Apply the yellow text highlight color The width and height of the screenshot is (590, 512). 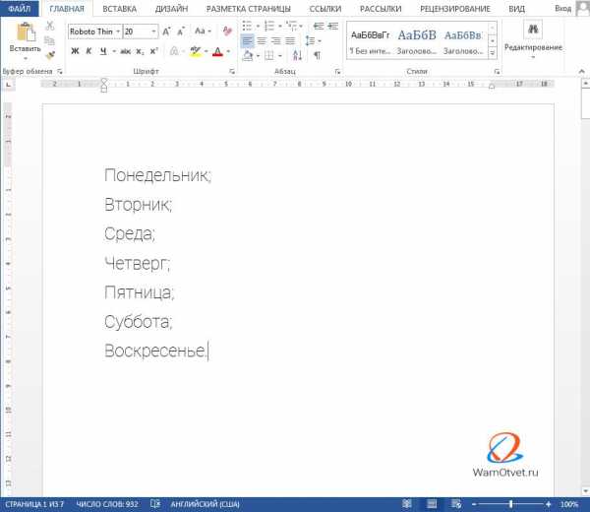[x=196, y=51]
